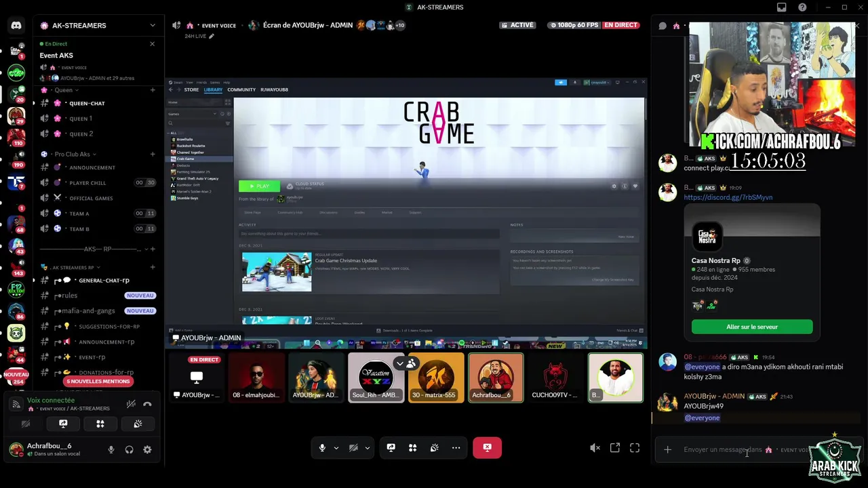The image size is (868, 488).
Task: Unmute the stream volume speaker icon
Action: (595, 447)
